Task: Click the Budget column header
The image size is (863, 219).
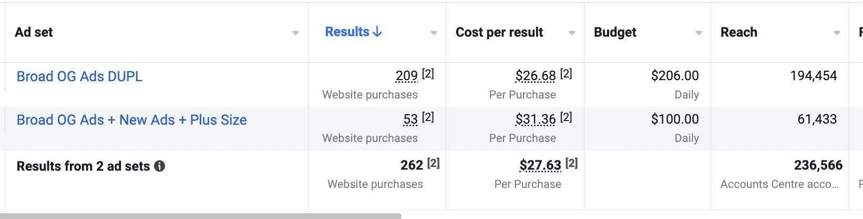Action: [615, 32]
